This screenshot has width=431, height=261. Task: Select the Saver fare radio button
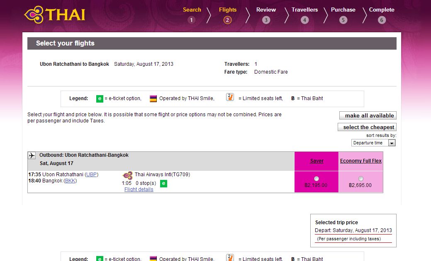[x=317, y=179]
